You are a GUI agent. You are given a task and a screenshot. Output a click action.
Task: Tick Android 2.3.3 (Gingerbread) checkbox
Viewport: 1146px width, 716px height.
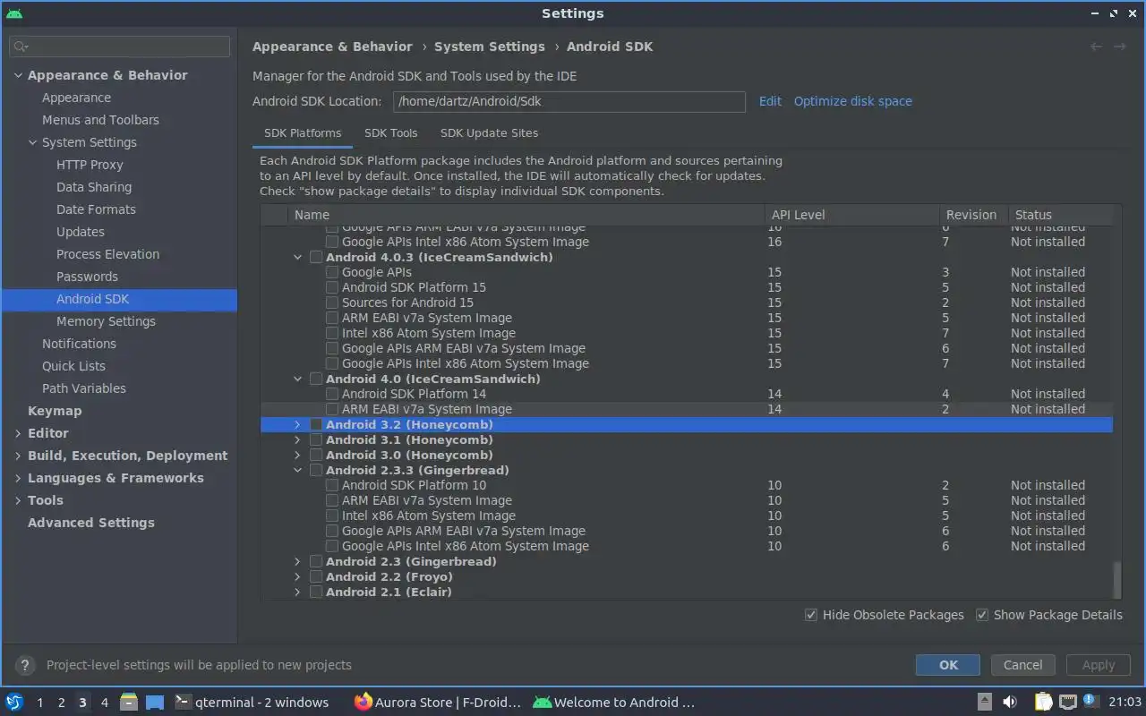316,470
